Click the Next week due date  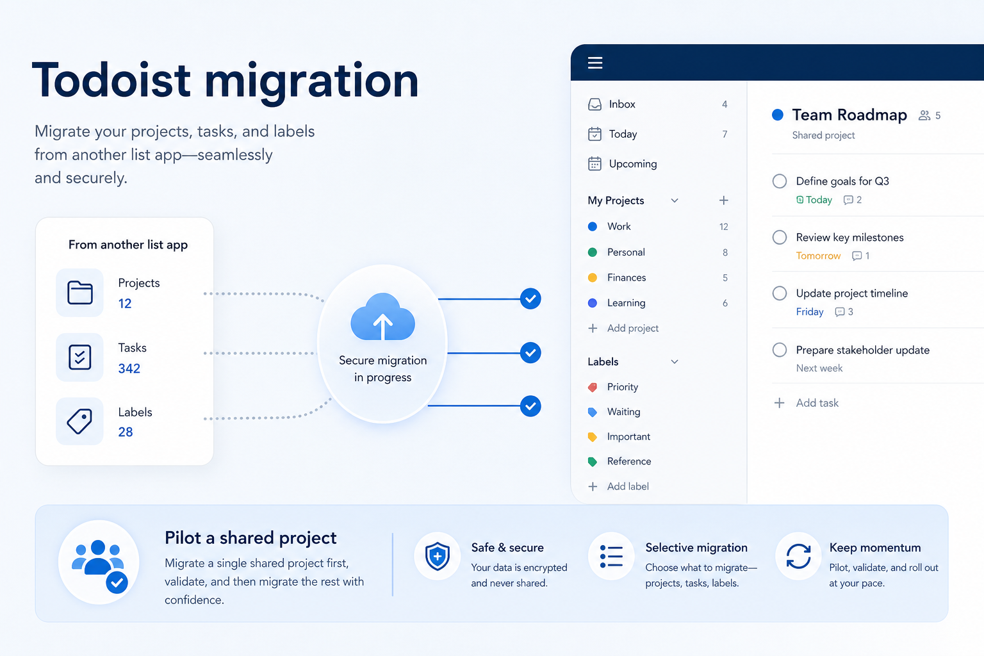(x=819, y=368)
